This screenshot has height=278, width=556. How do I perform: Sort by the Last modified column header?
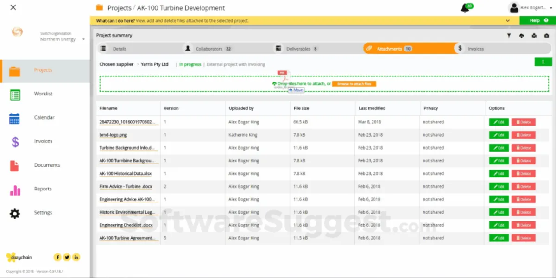[372, 108]
